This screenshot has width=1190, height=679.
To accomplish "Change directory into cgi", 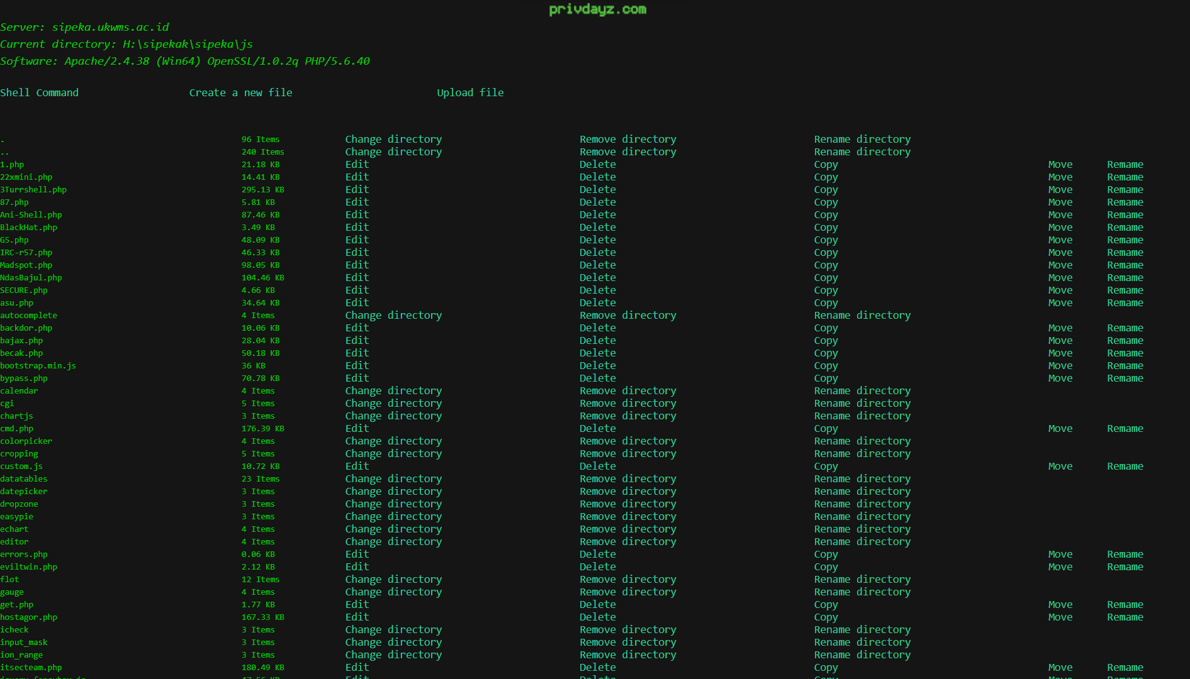I will pyautogui.click(x=393, y=403).
